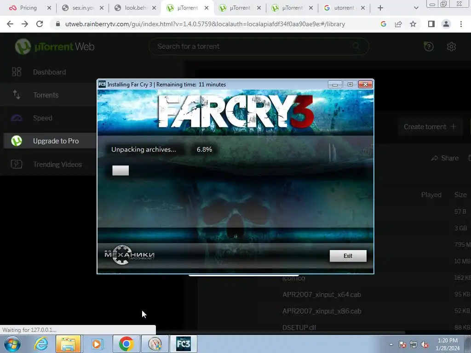Switch to the look.beh... tab
The height and width of the screenshot is (353, 471).
[x=135, y=8]
